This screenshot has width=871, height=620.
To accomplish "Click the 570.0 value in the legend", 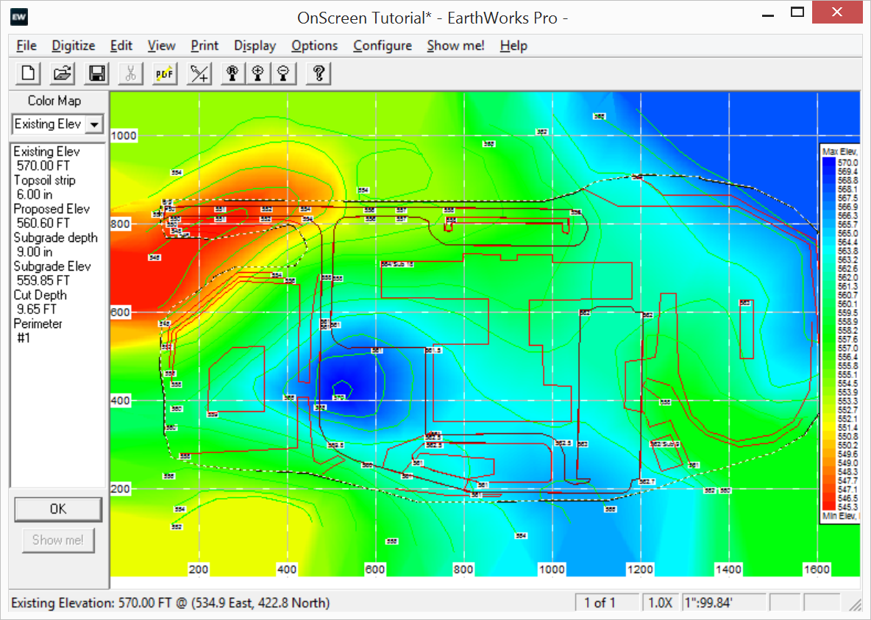I will point(847,163).
